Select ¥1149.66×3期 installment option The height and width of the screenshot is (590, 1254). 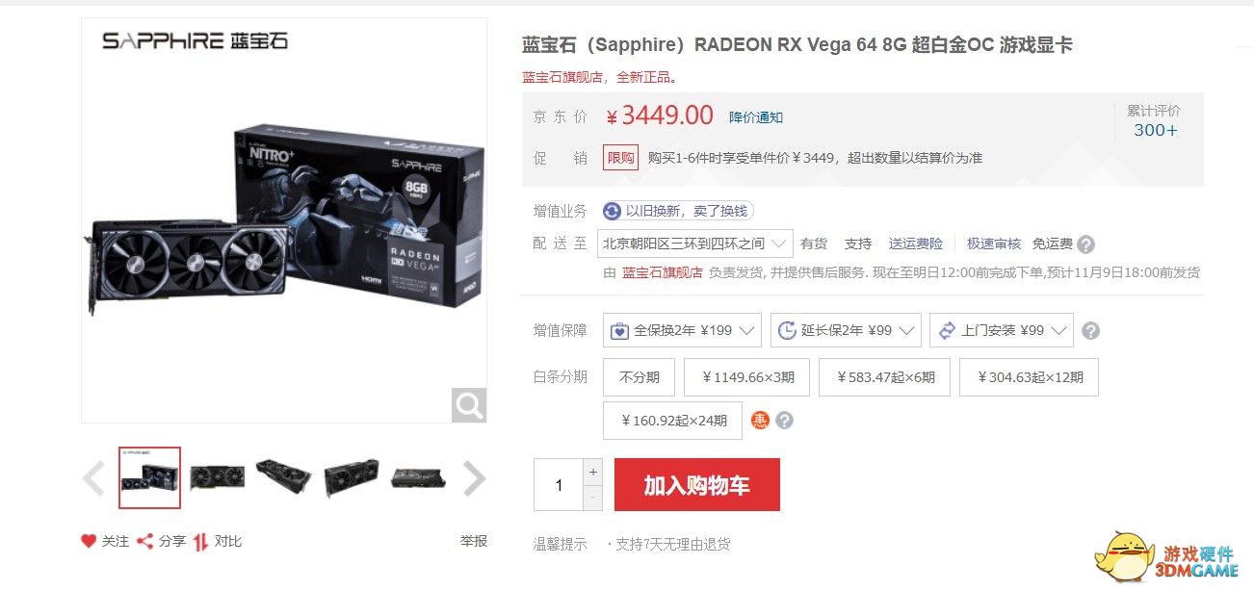coord(748,376)
